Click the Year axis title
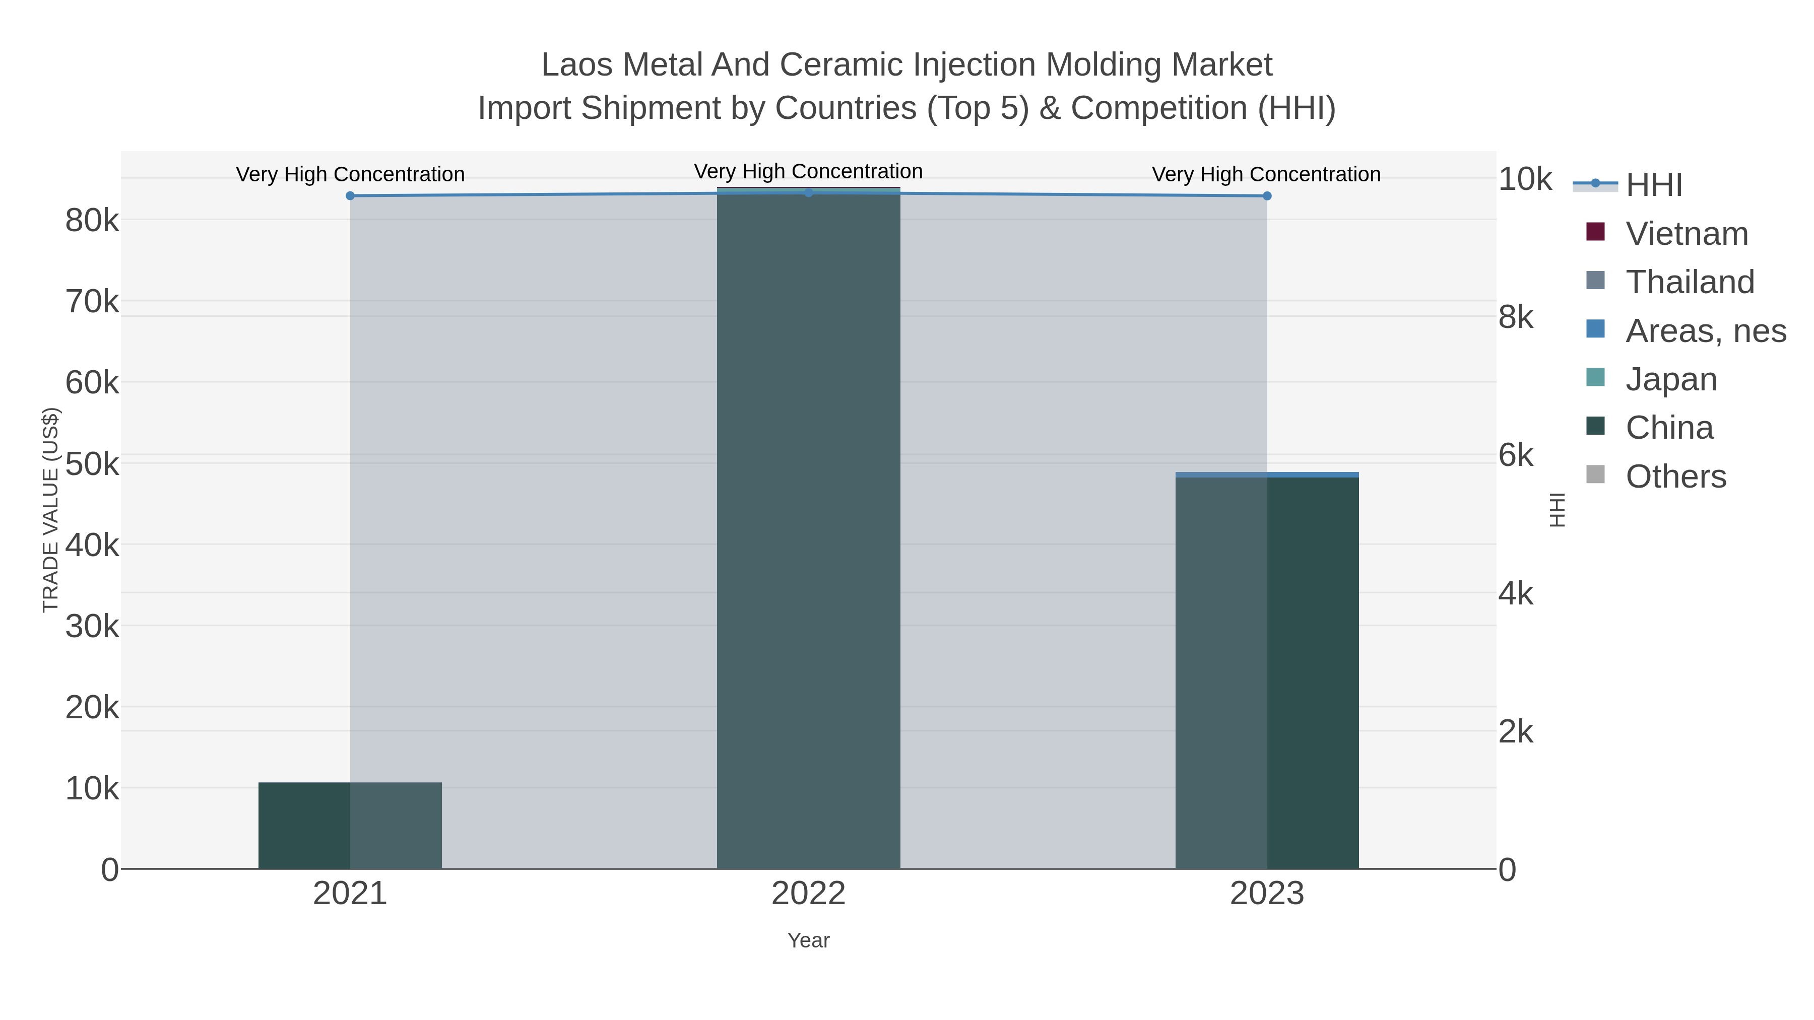 click(808, 940)
